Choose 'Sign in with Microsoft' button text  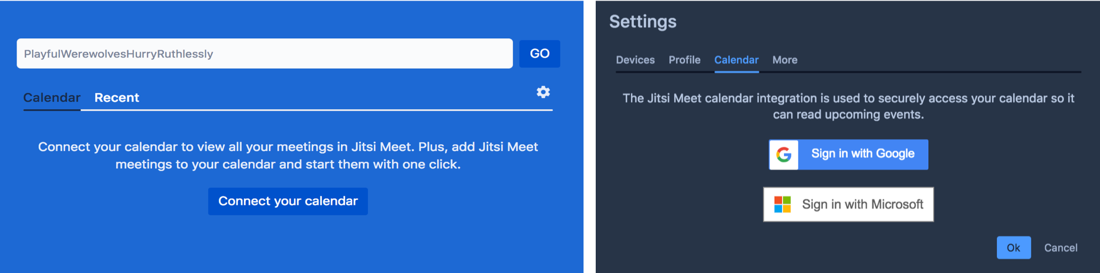point(862,204)
